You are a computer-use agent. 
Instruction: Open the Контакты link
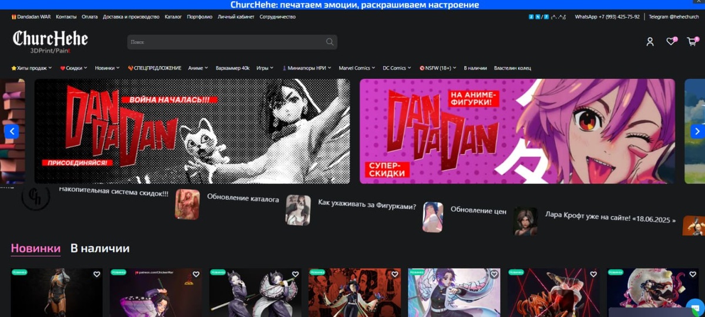[x=66, y=17]
